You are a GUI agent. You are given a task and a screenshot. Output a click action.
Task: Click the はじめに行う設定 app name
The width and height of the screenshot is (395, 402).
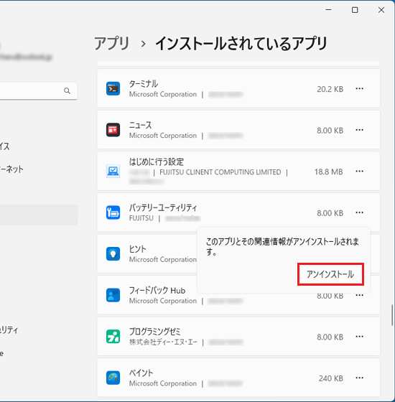[157, 162]
